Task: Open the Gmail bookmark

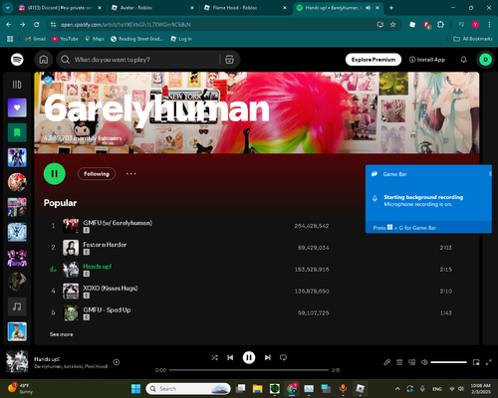Action: 35,39
